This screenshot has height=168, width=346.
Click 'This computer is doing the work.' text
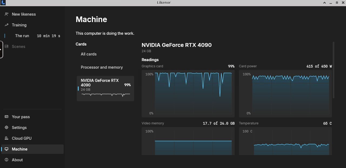105,33
